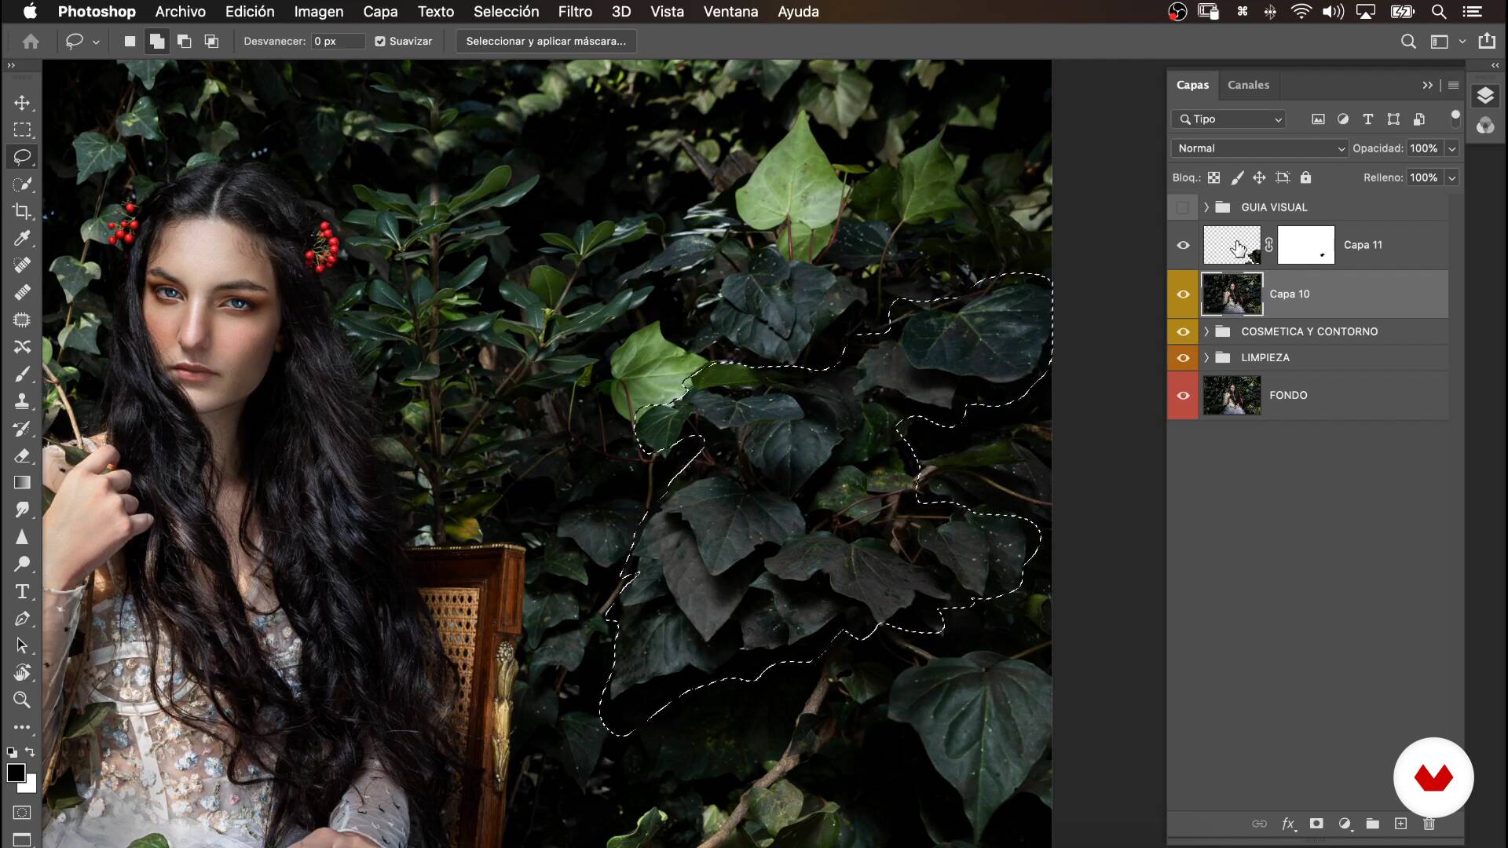1508x848 pixels.
Task: Switch to the Canales tab
Action: click(x=1248, y=85)
